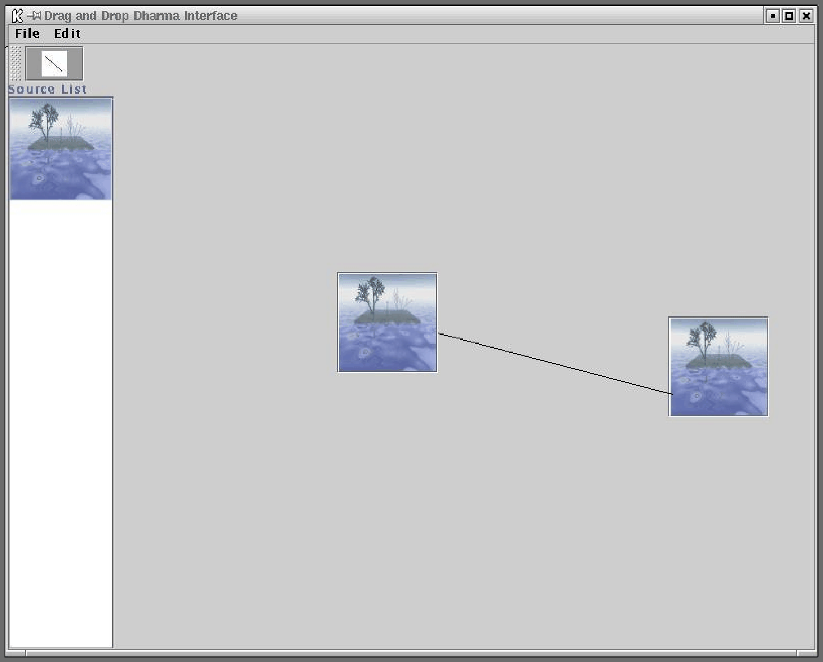Click the bottom-right window resize corner
The image size is (823, 662).
point(808,653)
